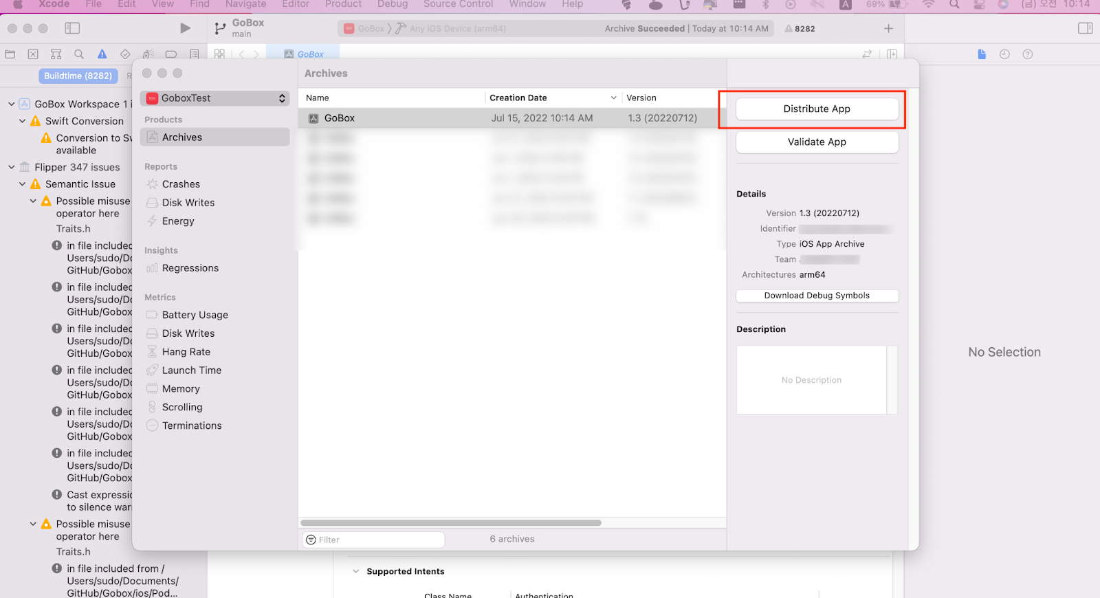Open the Crashes report
Image resolution: width=1100 pixels, height=598 pixels.
181,184
